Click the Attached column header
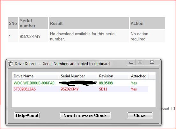Image resolution: width=176 pixels, height=129 pixels. point(139,76)
